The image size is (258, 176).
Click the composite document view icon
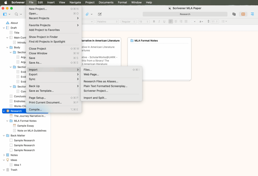[x=234, y=14]
